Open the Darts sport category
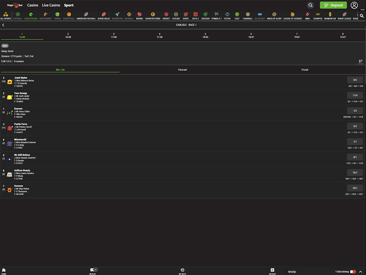 186,15
